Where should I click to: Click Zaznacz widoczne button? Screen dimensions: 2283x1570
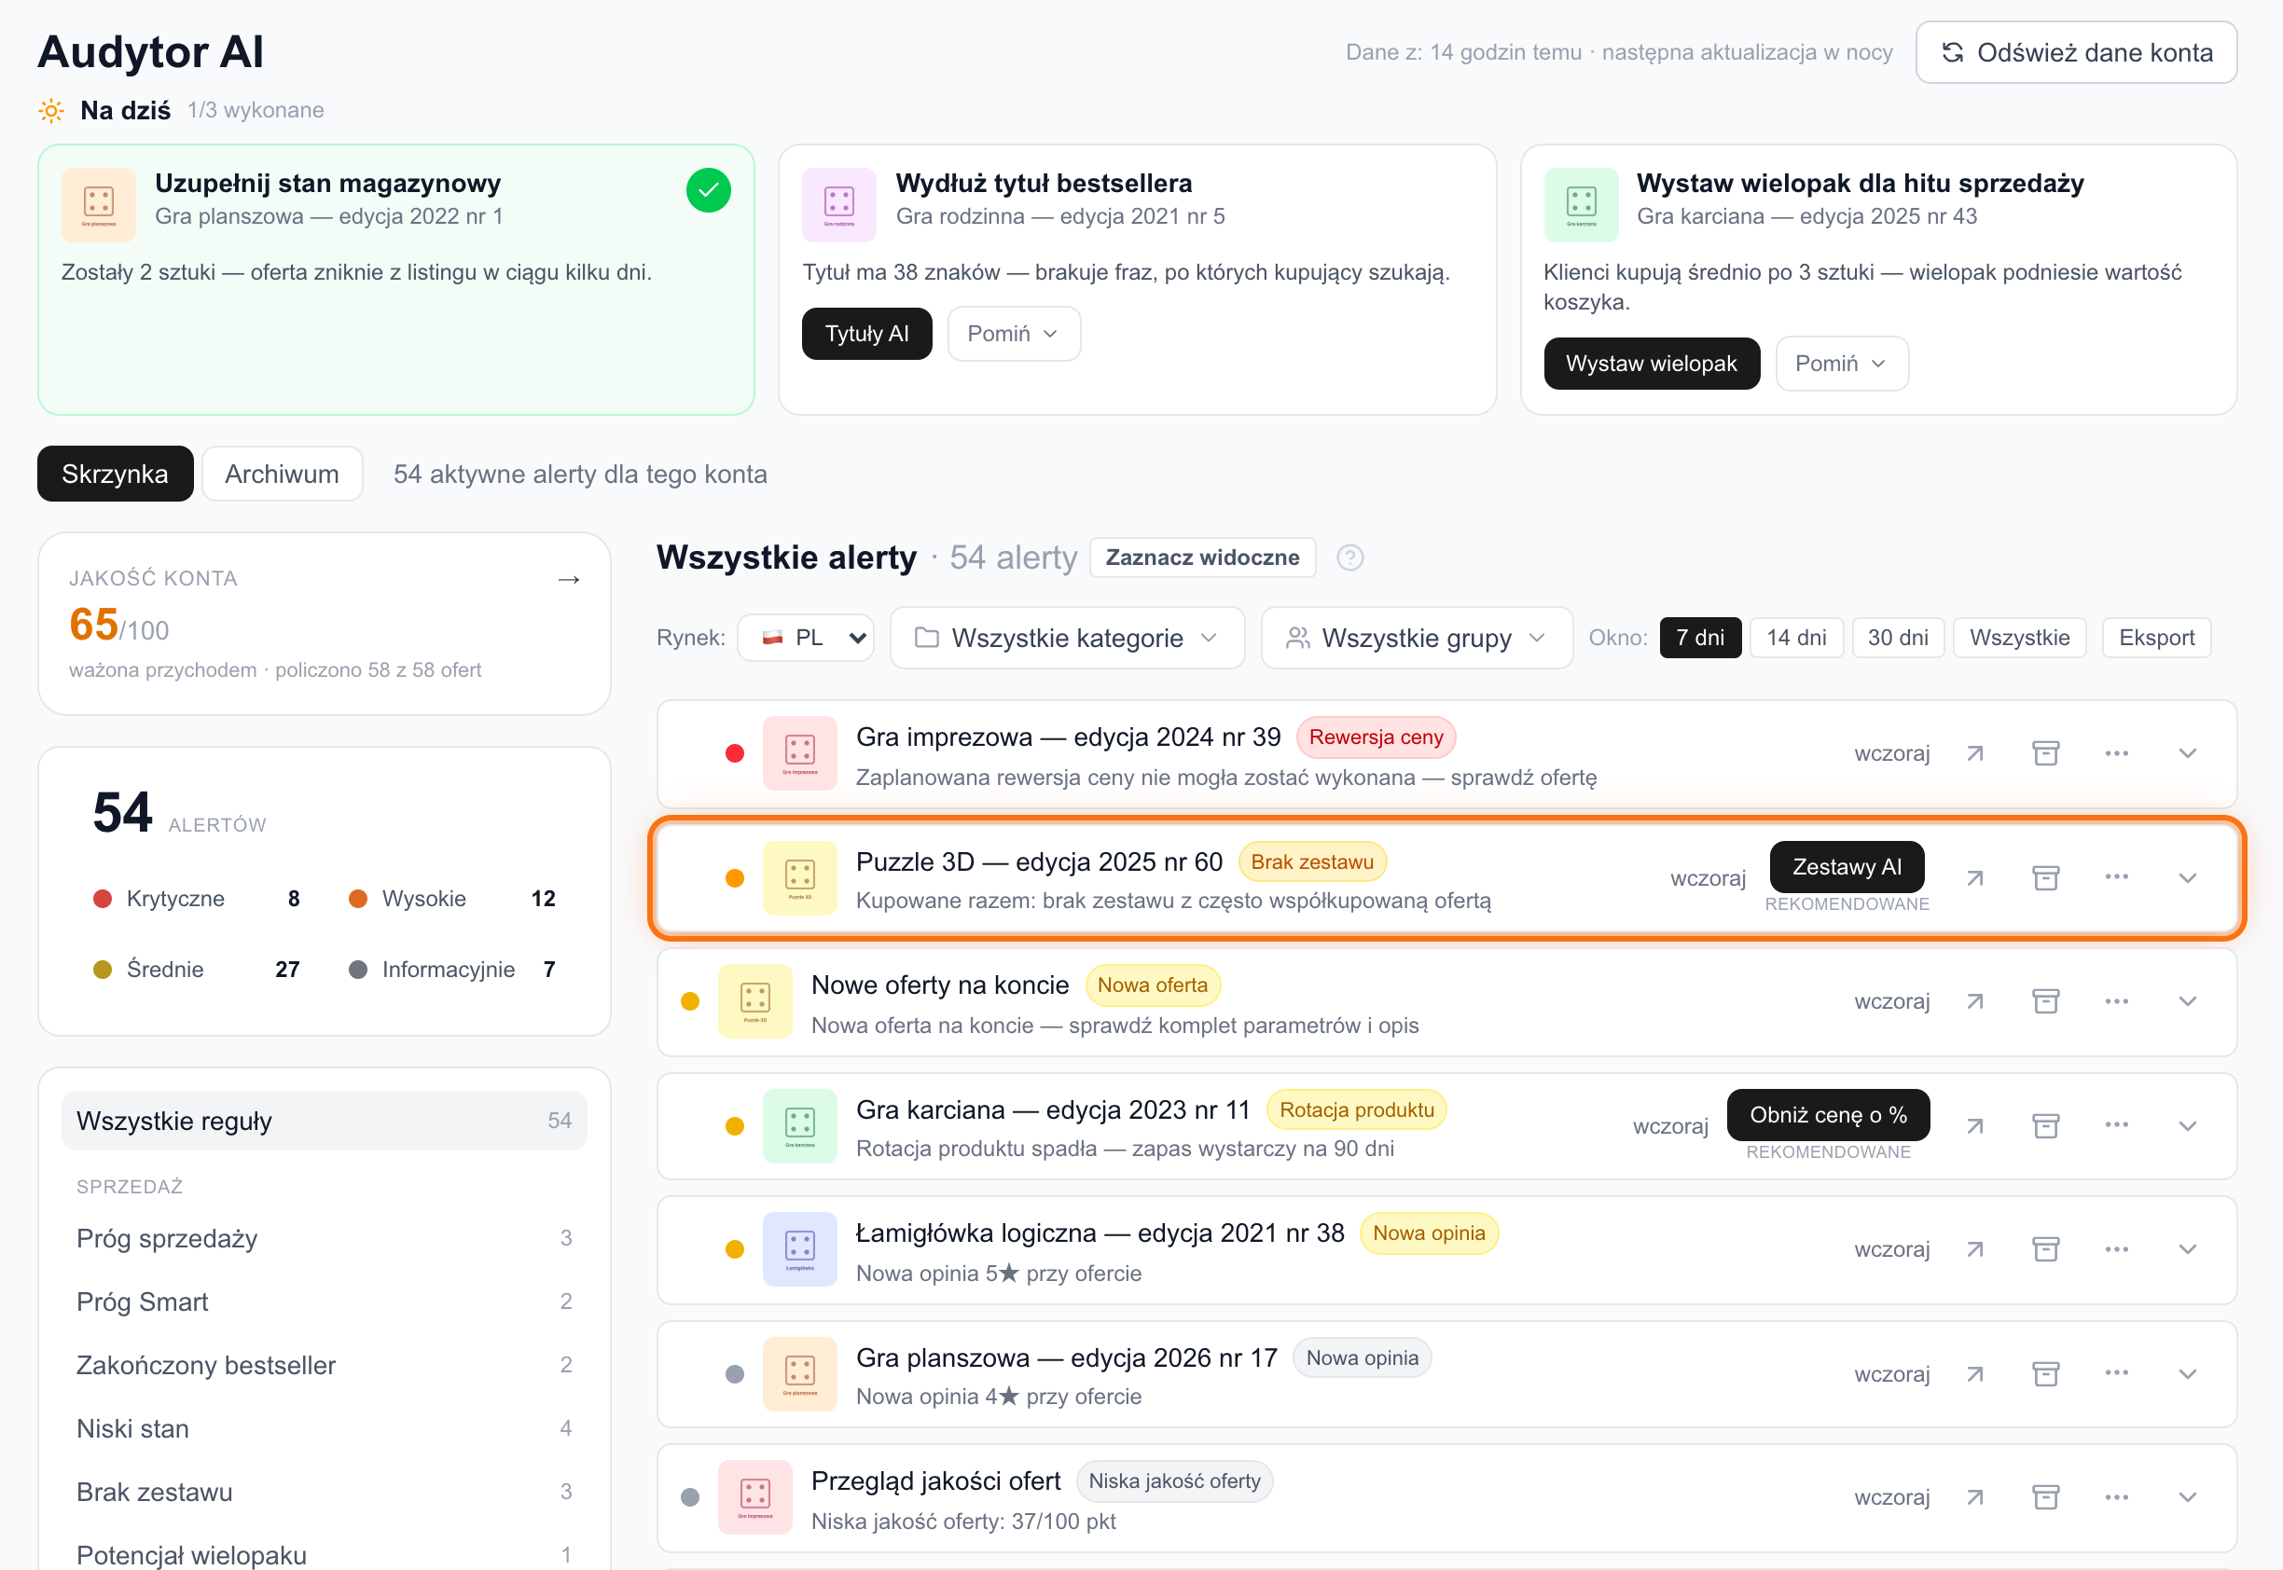tap(1201, 558)
